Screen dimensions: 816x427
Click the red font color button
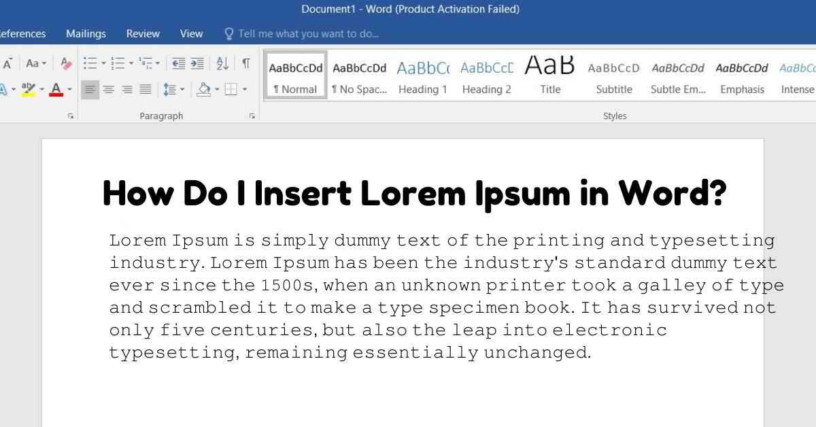tap(56, 89)
